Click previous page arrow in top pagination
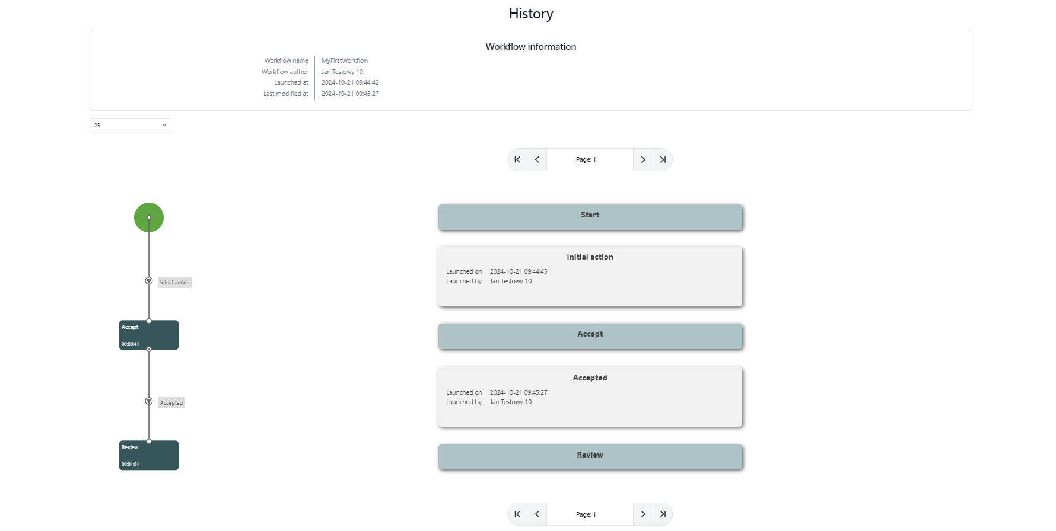The image size is (1056, 531). coord(537,160)
